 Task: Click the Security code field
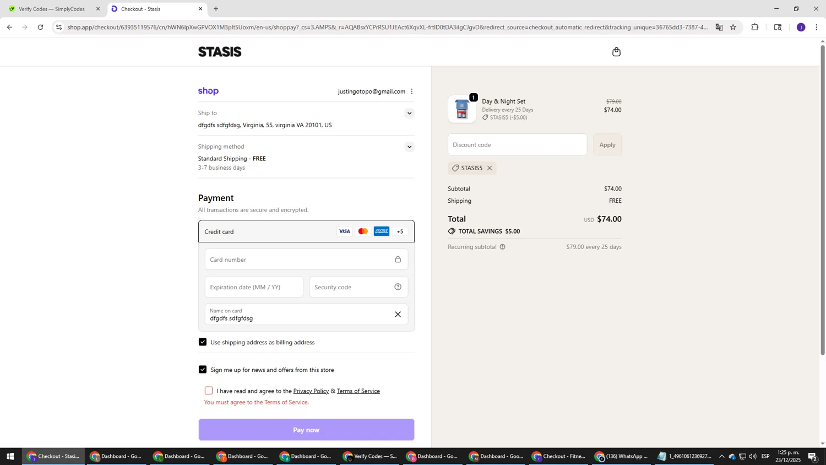coord(358,287)
